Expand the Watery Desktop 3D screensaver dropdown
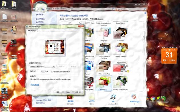This screenshot has height=112, width=180. 42,67
